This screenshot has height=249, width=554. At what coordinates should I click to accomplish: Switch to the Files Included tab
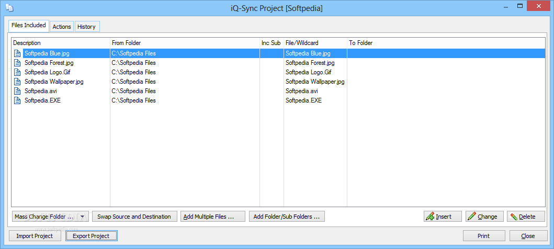pos(29,25)
